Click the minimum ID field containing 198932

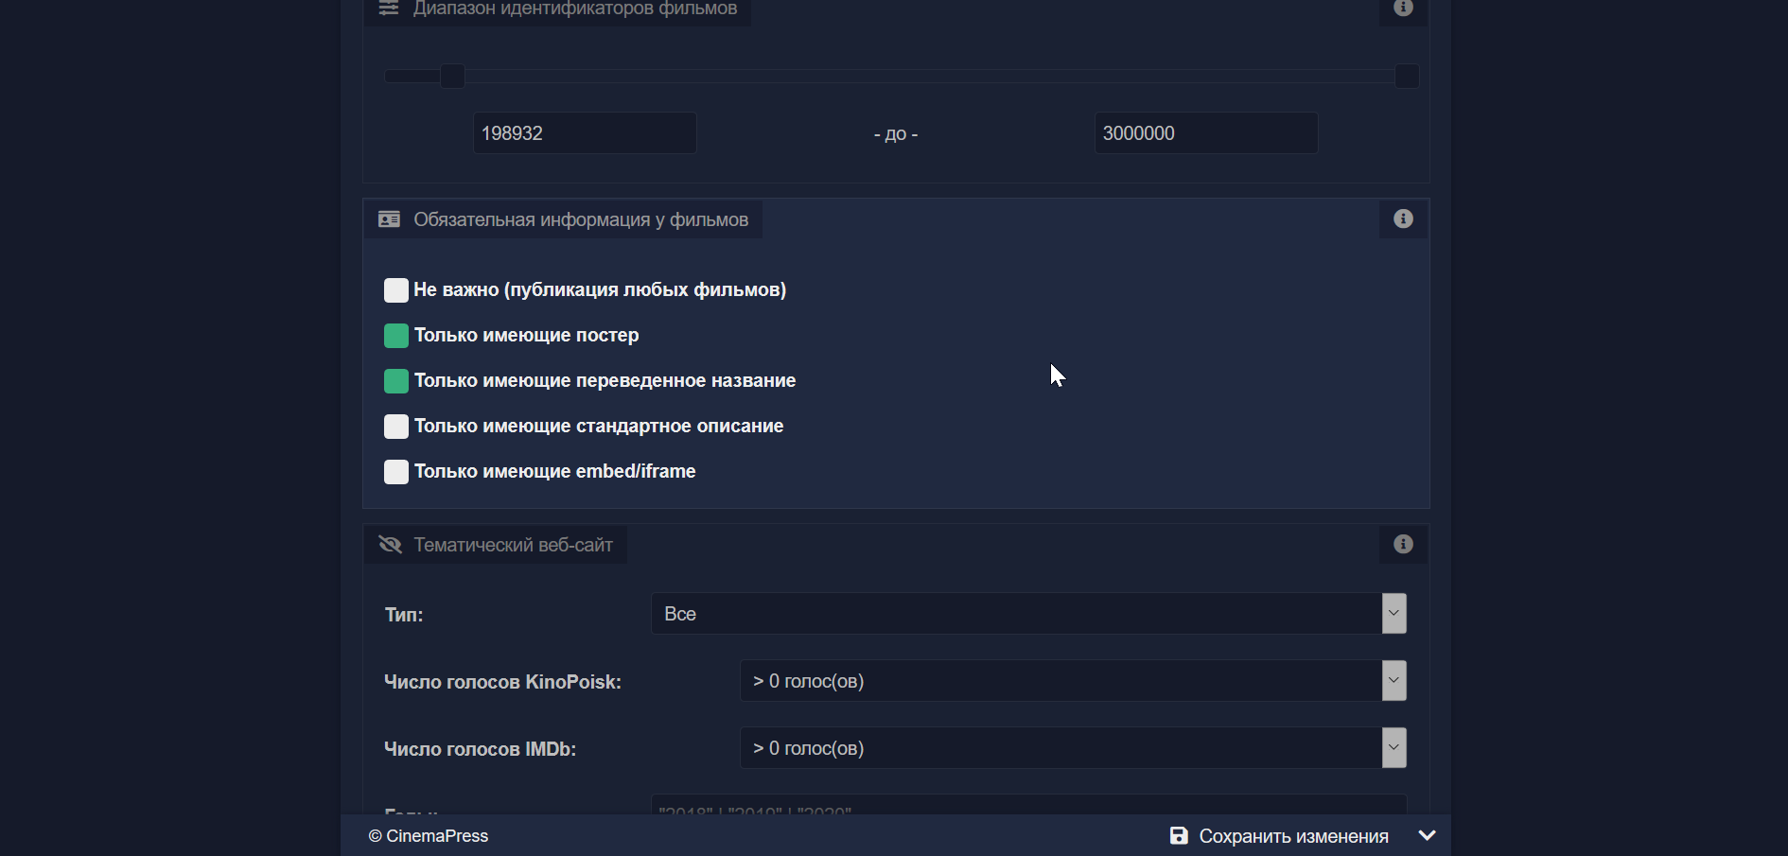click(585, 133)
